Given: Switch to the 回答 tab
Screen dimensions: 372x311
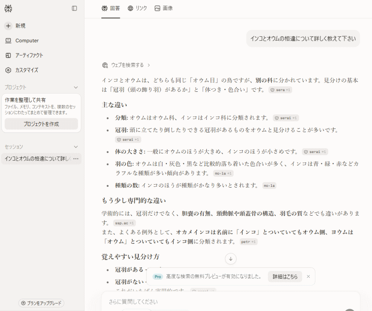Looking at the screenshot, I should pyautogui.click(x=110, y=8).
